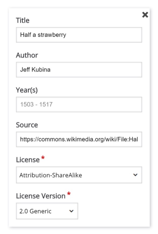This screenshot has height=234, width=158.
Task: Click the '1503 - 1517' placeholder text
Action: click(x=36, y=105)
